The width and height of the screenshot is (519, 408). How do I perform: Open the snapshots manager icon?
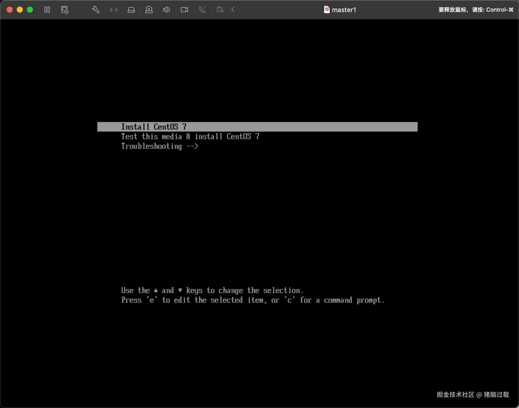point(65,10)
